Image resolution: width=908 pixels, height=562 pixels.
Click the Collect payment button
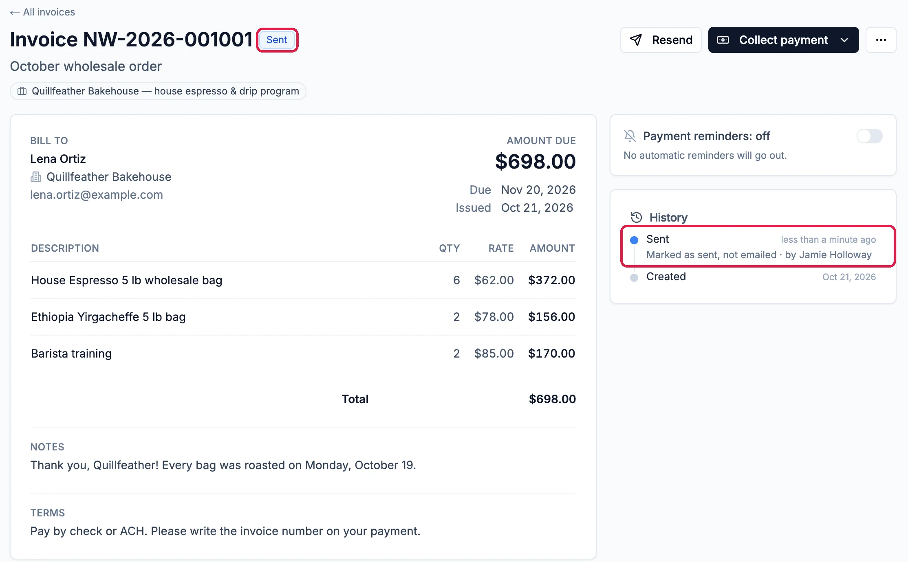tap(783, 40)
